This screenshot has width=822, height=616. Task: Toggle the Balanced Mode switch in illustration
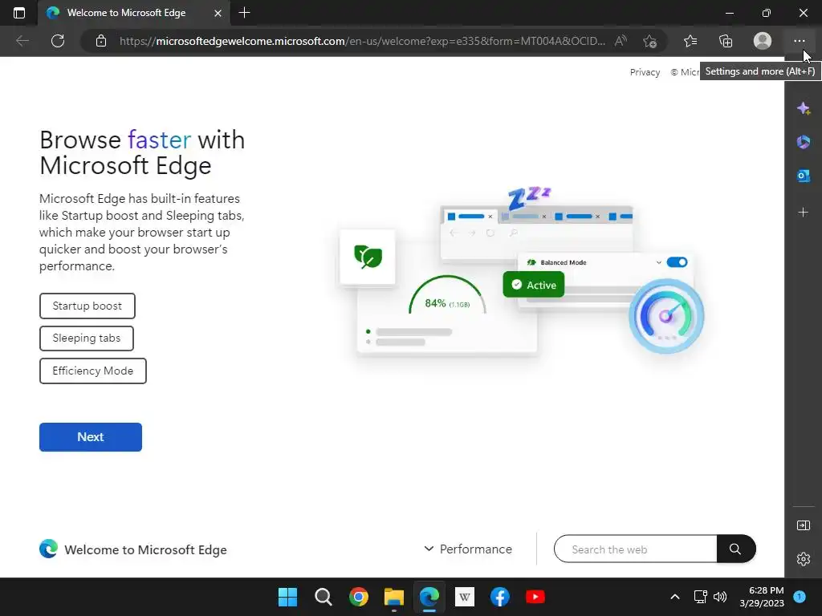pos(677,262)
